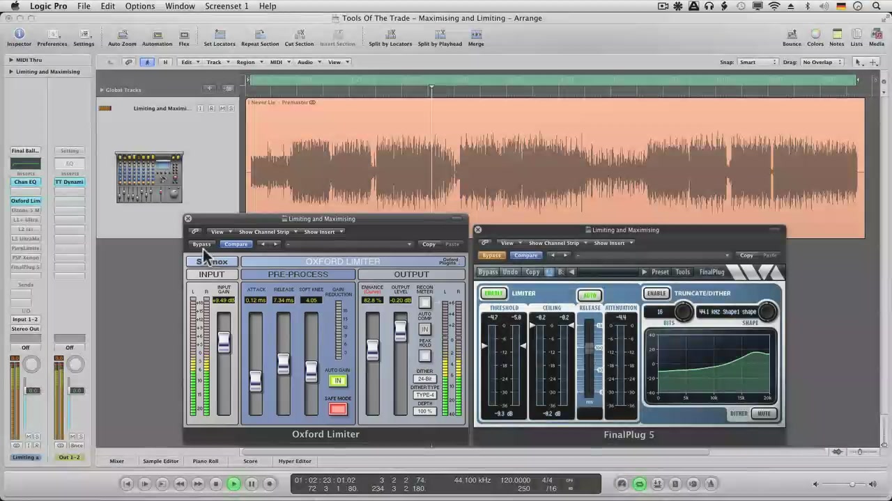Open the File menu
Viewport: 892px width, 501px height.
pos(84,6)
